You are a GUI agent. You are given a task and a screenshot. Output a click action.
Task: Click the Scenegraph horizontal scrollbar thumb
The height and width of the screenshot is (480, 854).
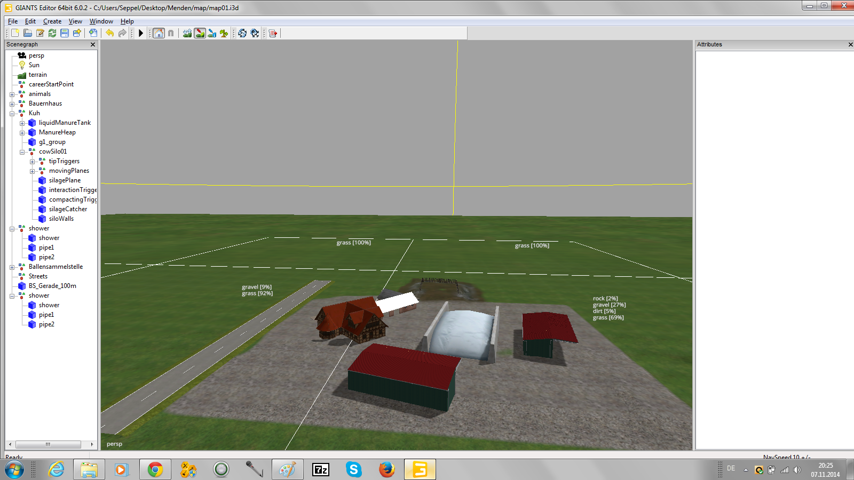48,444
